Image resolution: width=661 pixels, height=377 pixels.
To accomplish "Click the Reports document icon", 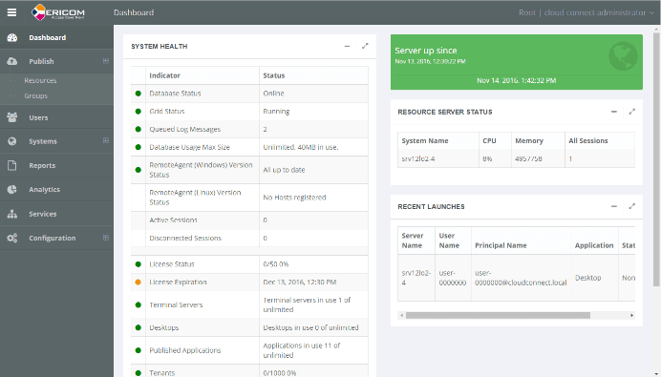I will coord(12,165).
